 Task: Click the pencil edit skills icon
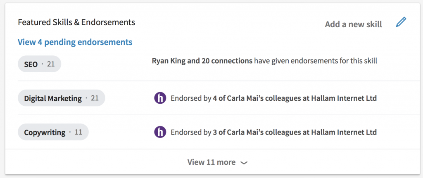pyautogui.click(x=401, y=22)
